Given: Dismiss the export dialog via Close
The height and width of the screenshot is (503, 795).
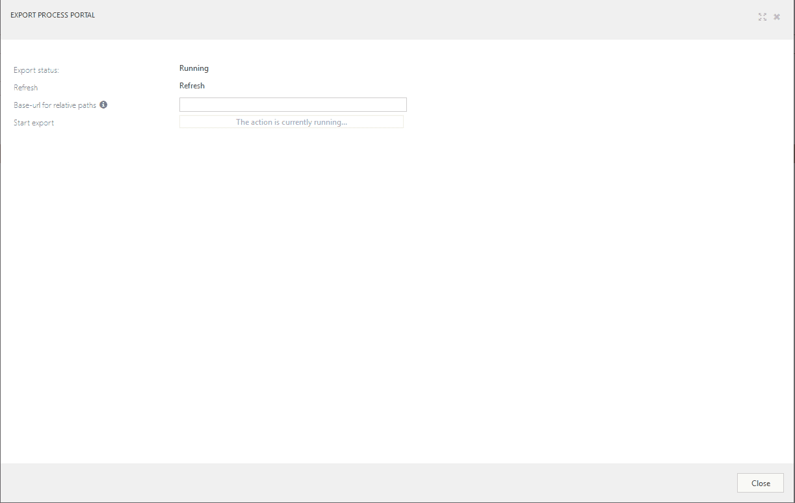Looking at the screenshot, I should 759,483.
